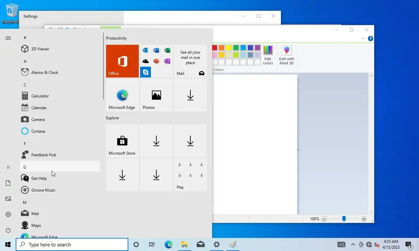Launch Groove Music
This screenshot has height=251, width=419.
click(60, 190)
